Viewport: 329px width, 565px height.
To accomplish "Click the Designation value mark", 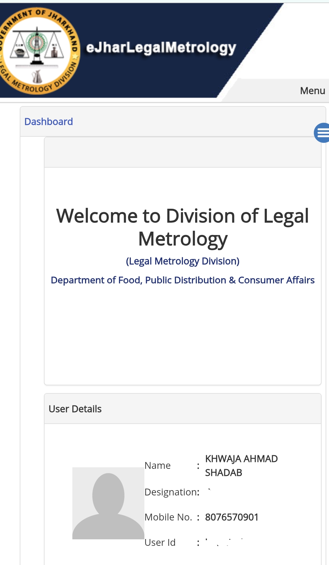I will point(210,490).
